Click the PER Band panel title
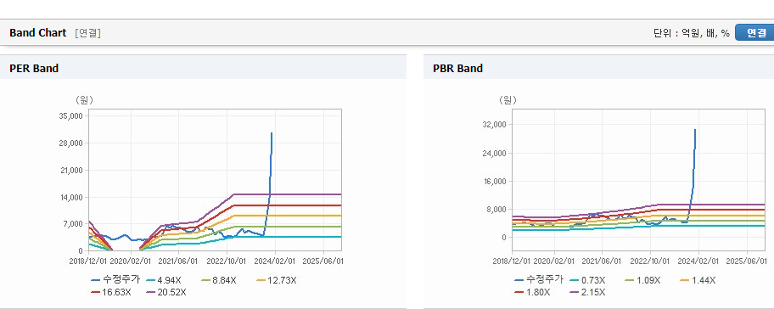Screen dimensions: 774x309 (x=34, y=69)
